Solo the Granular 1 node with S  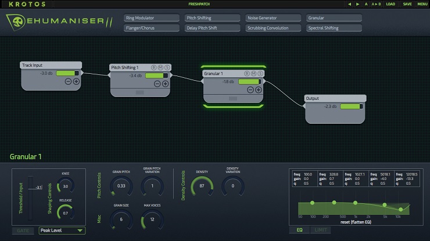pos(261,74)
